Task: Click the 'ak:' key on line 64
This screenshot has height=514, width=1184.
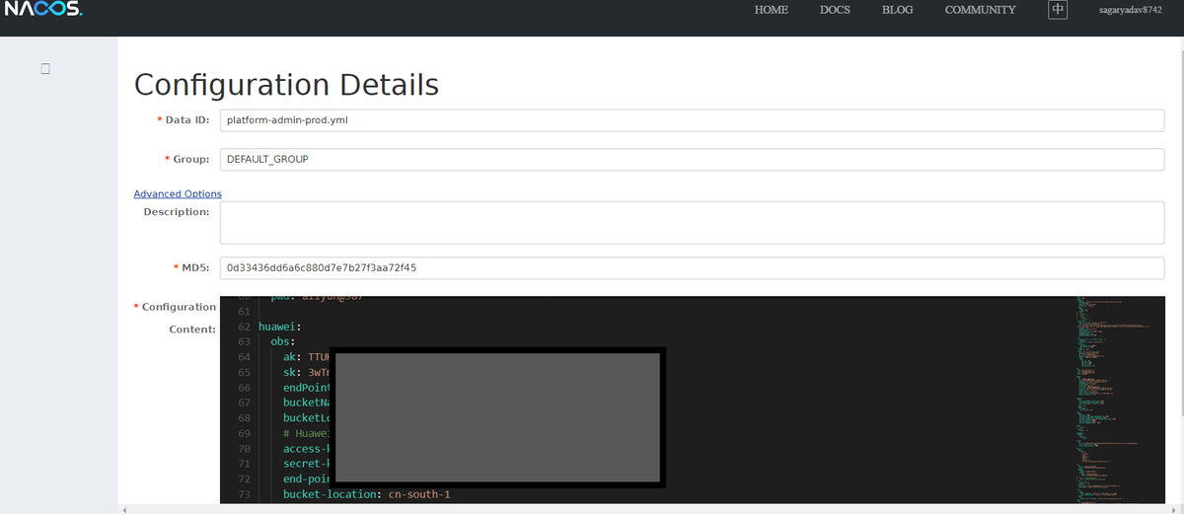Action: tap(292, 356)
